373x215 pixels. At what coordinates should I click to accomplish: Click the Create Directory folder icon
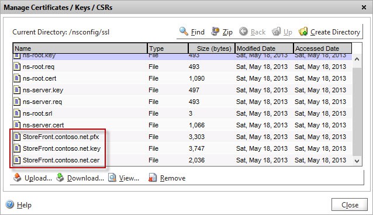tap(303, 31)
